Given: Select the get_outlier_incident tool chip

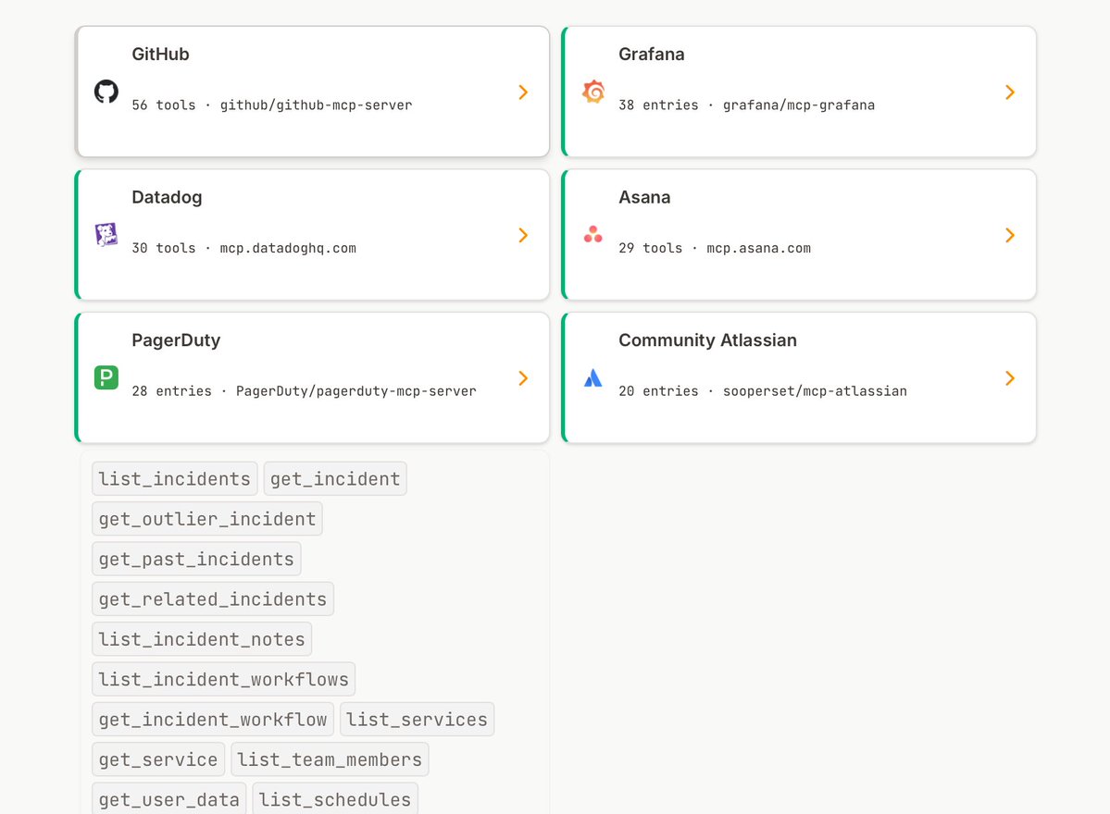Looking at the screenshot, I should tap(207, 519).
